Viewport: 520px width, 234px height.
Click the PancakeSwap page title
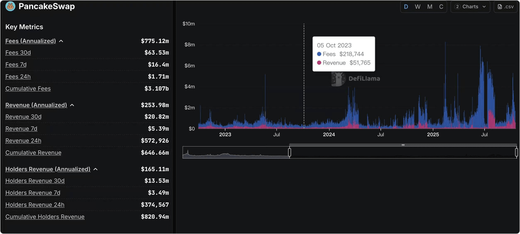click(47, 6)
